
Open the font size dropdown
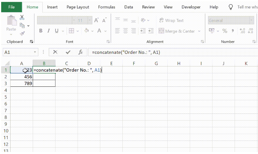(x=90, y=20)
